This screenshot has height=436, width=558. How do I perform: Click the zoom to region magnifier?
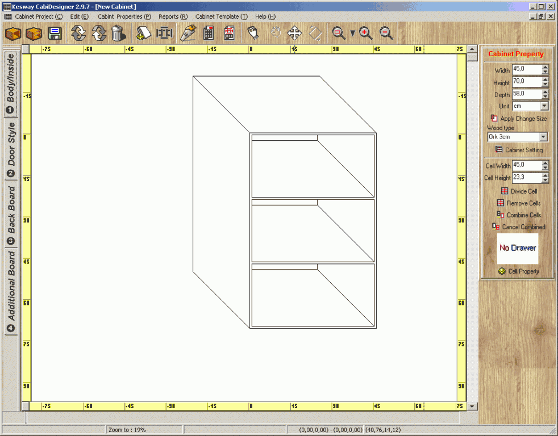click(x=339, y=33)
